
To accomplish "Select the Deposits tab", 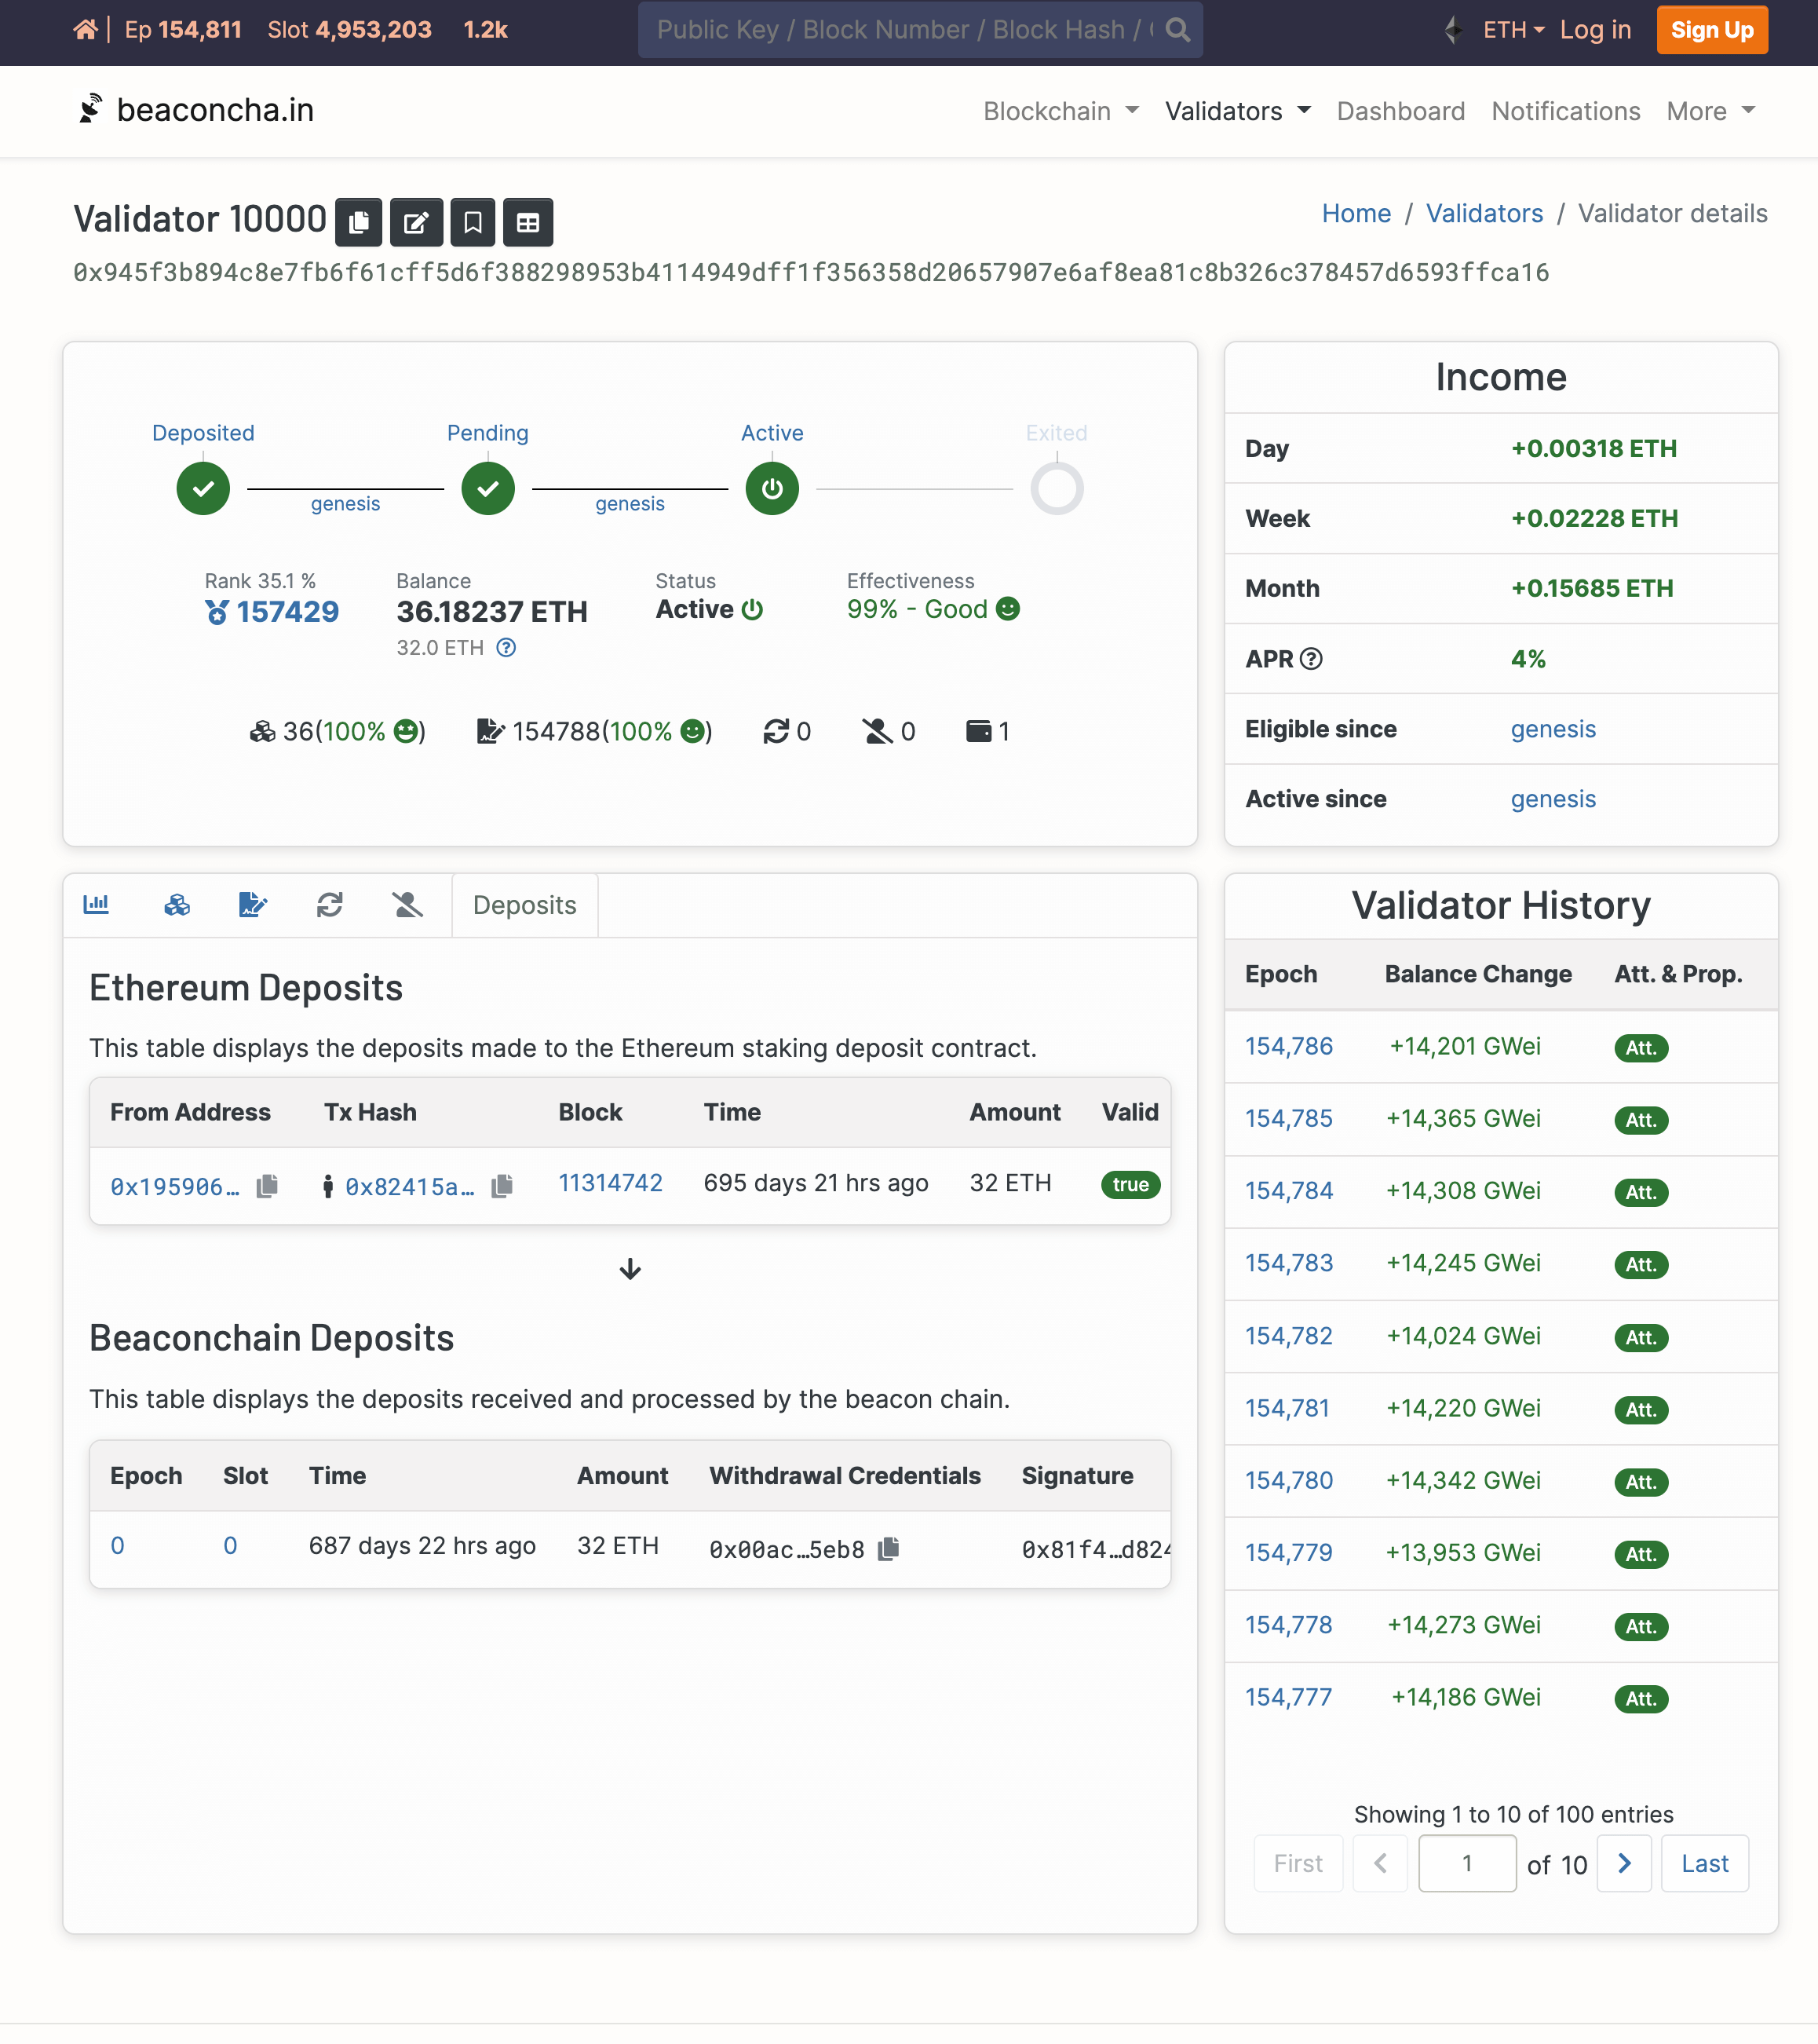I will (524, 905).
